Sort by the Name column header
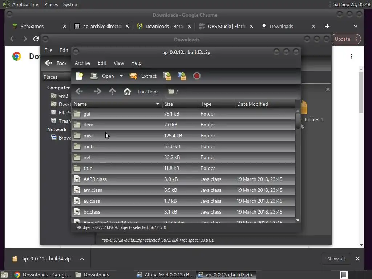The height and width of the screenshot is (279, 372). tap(117, 104)
